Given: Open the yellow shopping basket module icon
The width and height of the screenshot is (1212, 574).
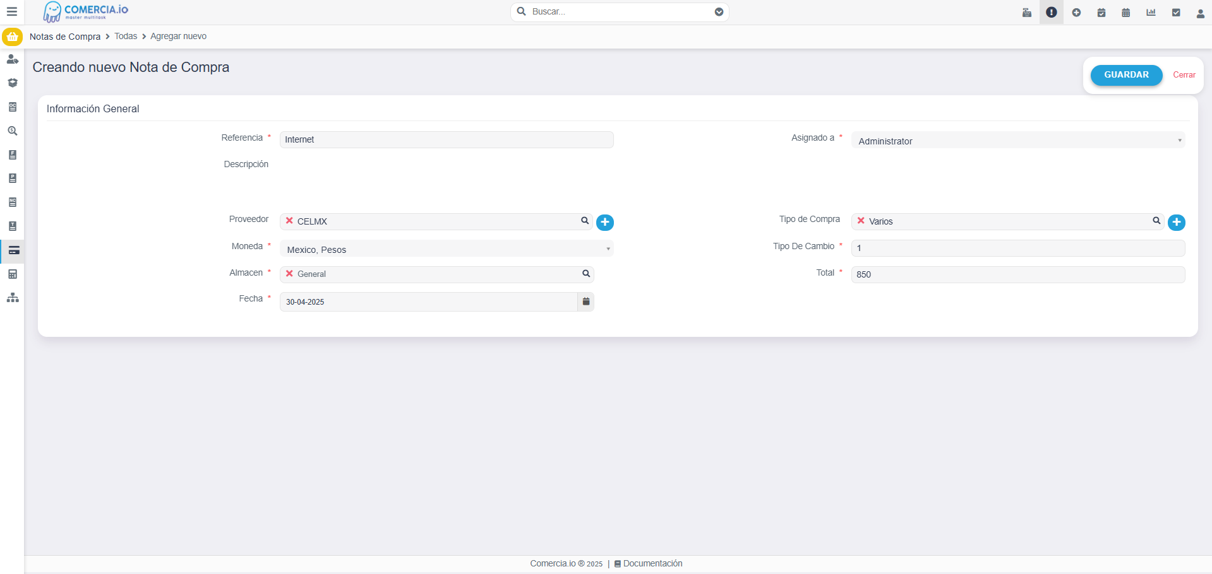Looking at the screenshot, I should 12,37.
